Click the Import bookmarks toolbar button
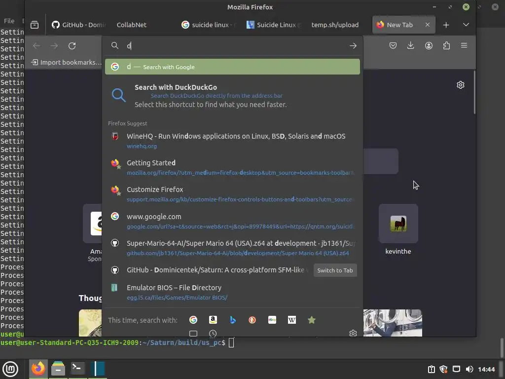The height and width of the screenshot is (379, 505). point(67,63)
